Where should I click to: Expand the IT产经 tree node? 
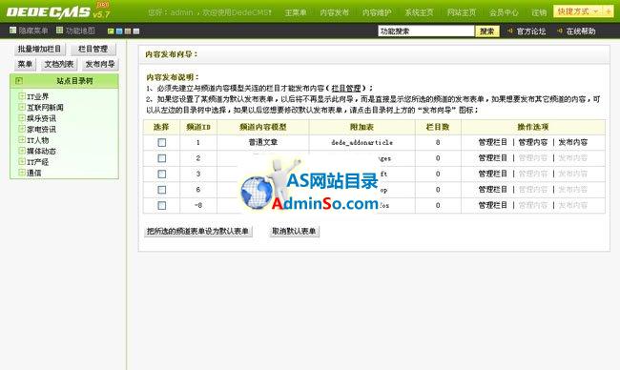(22, 161)
